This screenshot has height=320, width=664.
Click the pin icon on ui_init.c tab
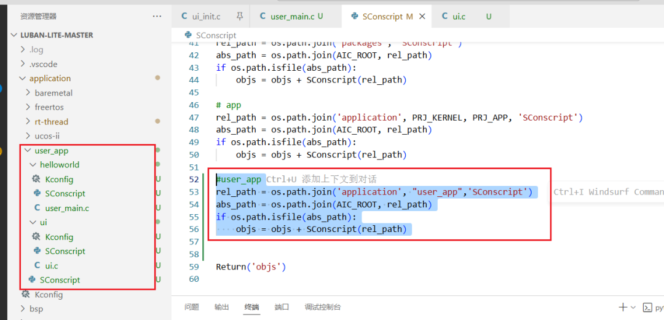coord(240,16)
